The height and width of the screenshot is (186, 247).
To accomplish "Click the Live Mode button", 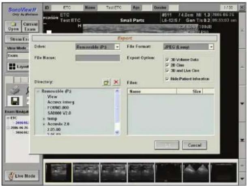I will pos(22,176).
